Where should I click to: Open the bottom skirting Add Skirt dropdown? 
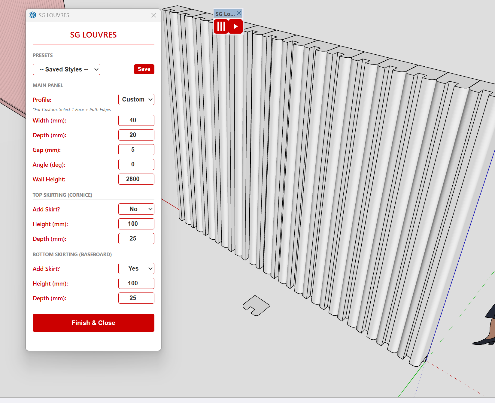136,268
